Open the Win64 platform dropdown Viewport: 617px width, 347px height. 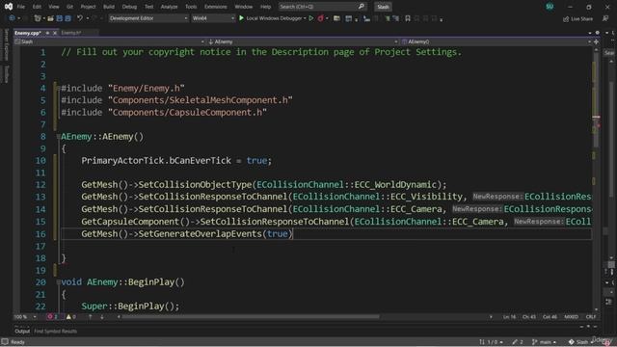point(213,18)
